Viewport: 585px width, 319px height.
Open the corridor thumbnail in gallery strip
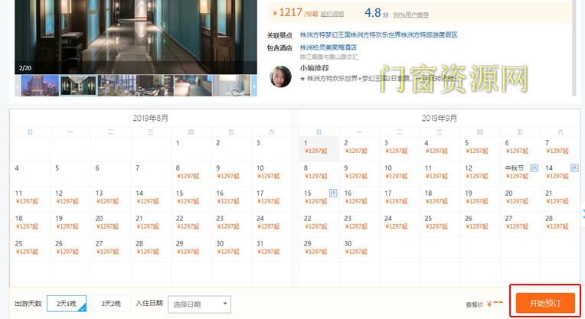(x=78, y=86)
